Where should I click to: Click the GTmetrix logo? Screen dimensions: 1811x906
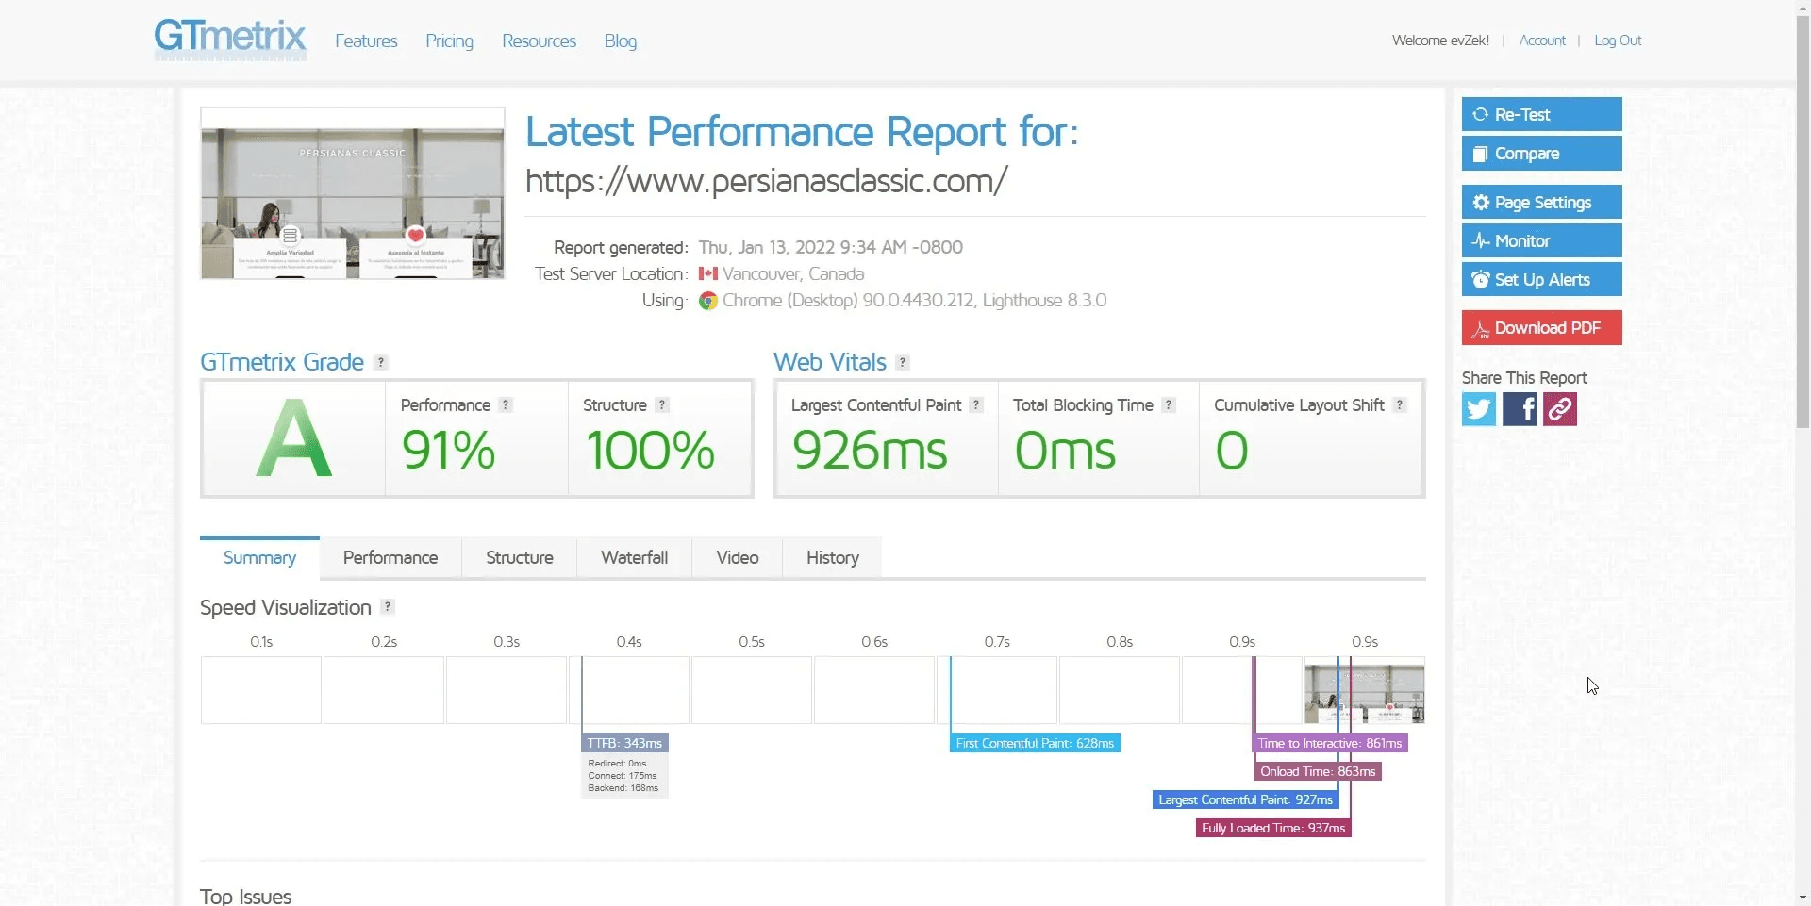pos(229,40)
